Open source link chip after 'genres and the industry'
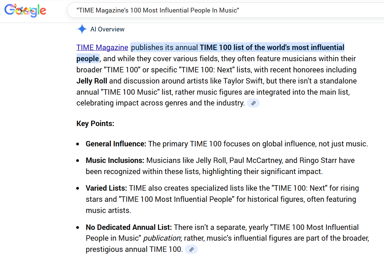384x264 pixels. click(x=253, y=103)
